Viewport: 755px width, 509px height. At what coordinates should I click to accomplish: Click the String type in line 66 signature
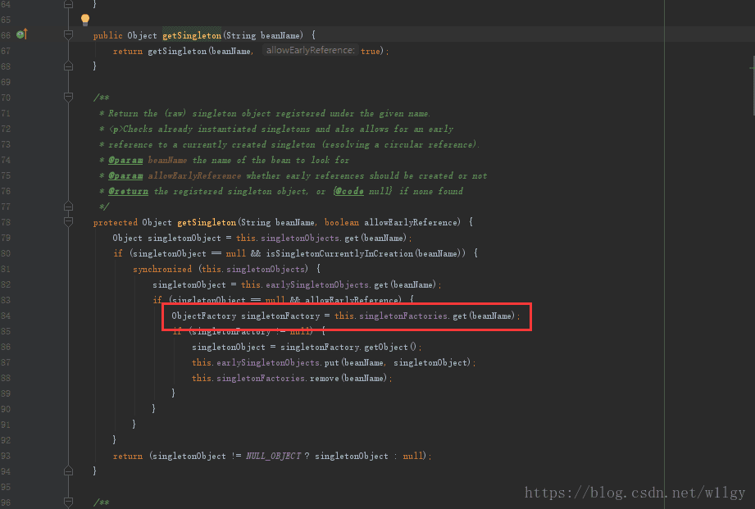tap(241, 35)
